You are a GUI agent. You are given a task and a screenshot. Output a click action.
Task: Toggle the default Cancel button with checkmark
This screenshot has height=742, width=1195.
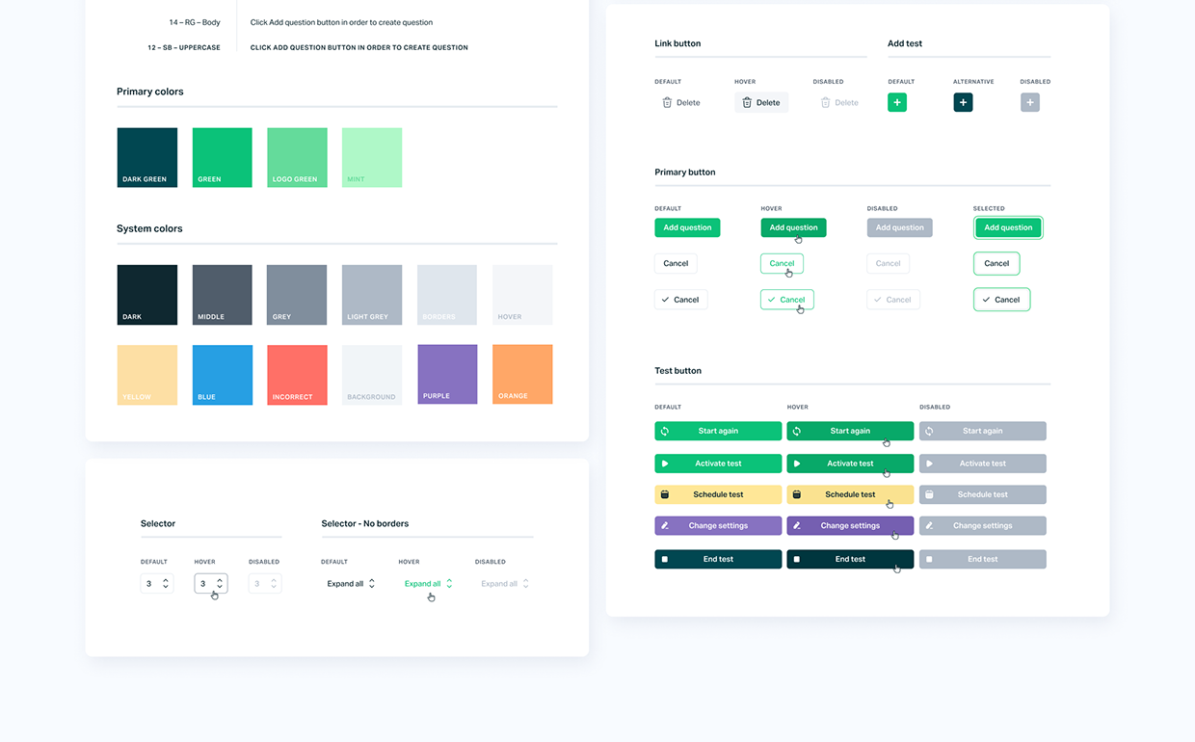(680, 300)
